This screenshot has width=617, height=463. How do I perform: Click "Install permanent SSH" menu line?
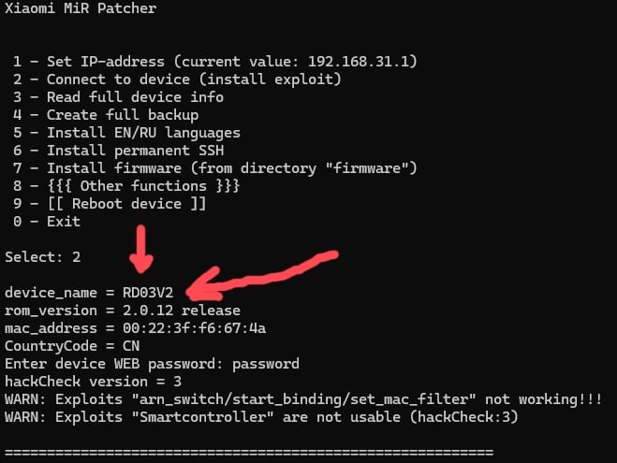click(118, 151)
